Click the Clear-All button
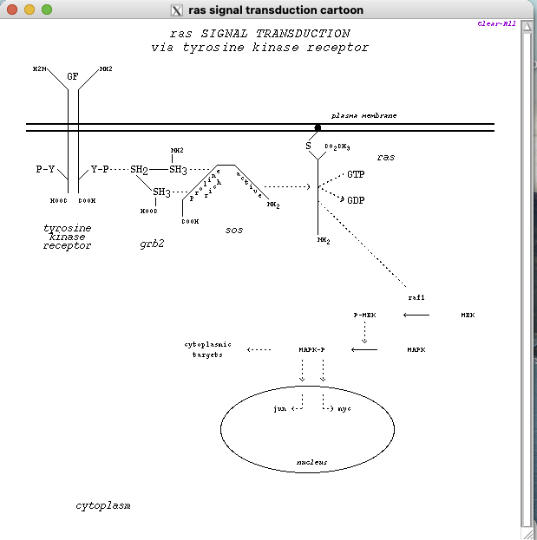This screenshot has width=537, height=540. [x=496, y=23]
